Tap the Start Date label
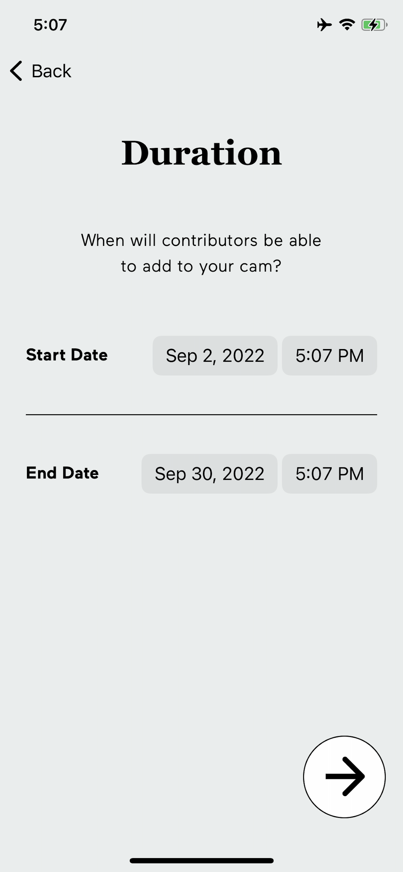This screenshot has height=872, width=403. (67, 355)
